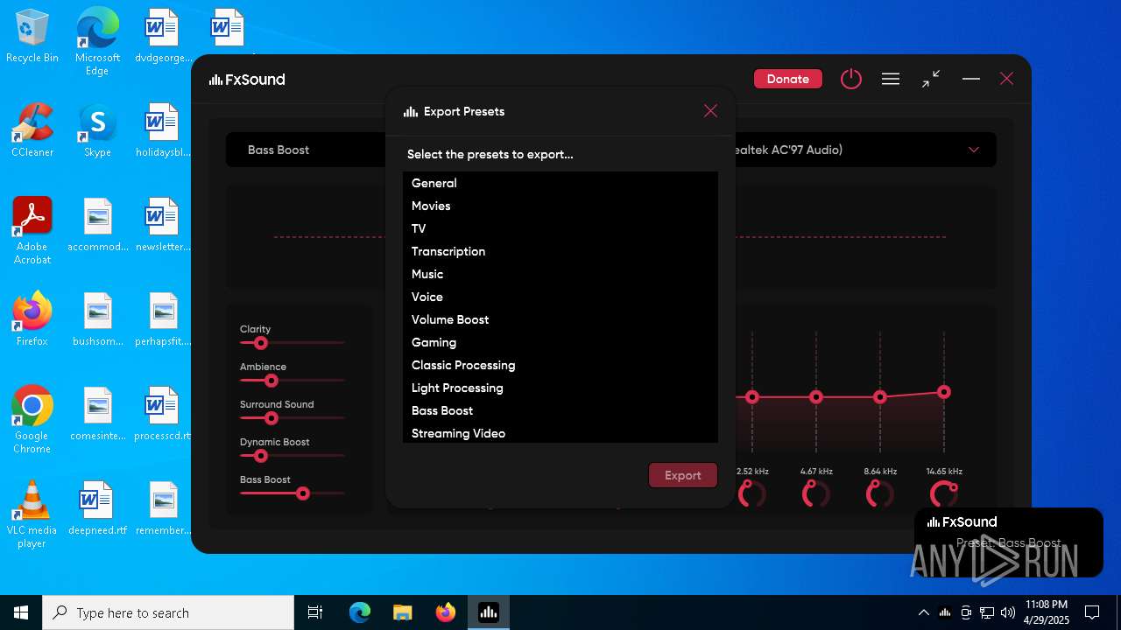Image resolution: width=1121 pixels, height=630 pixels.
Task: Select Bass Boost preset in export list
Action: click(560, 410)
